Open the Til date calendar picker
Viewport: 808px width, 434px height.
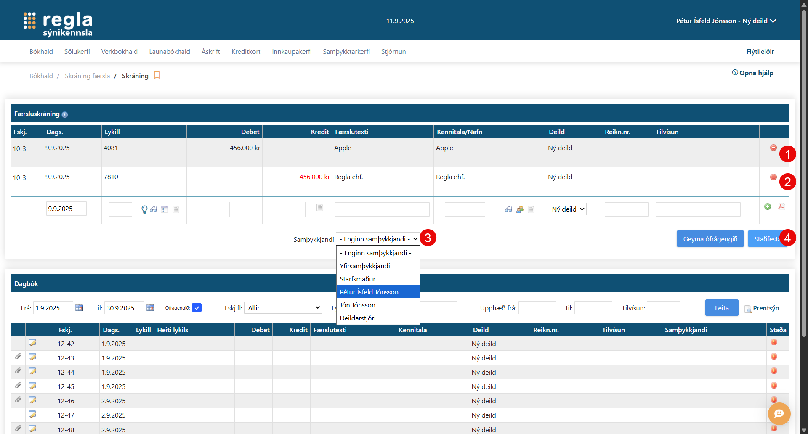tap(150, 308)
